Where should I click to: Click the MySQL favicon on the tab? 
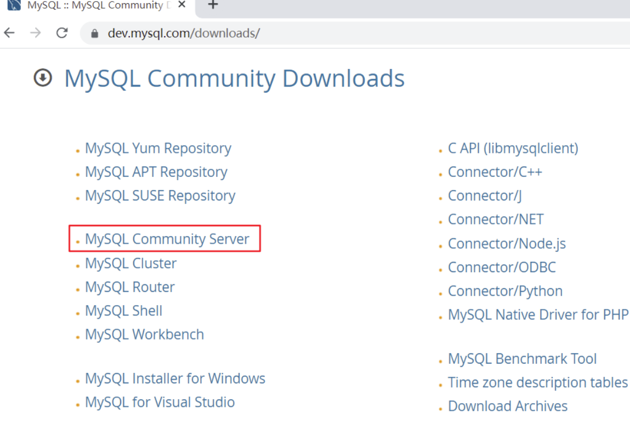[x=14, y=5]
